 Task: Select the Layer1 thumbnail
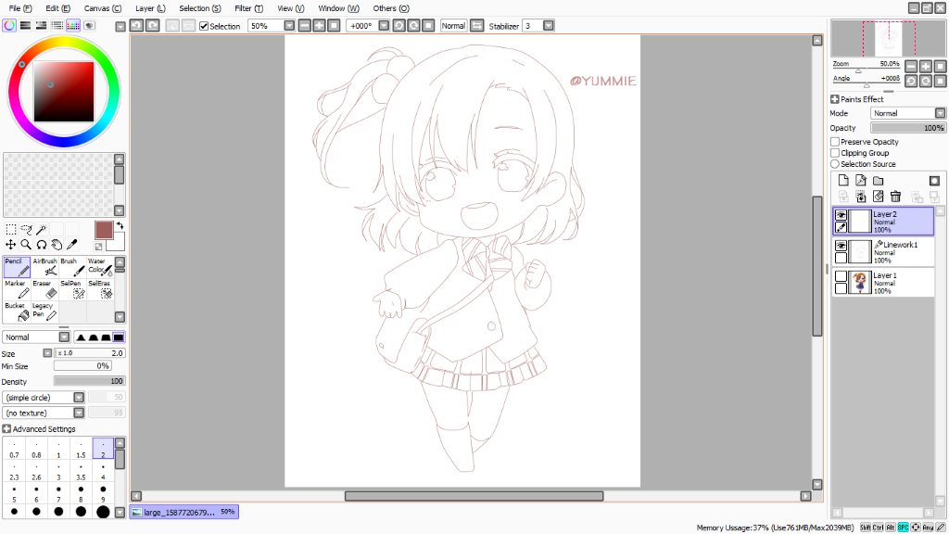click(x=860, y=282)
